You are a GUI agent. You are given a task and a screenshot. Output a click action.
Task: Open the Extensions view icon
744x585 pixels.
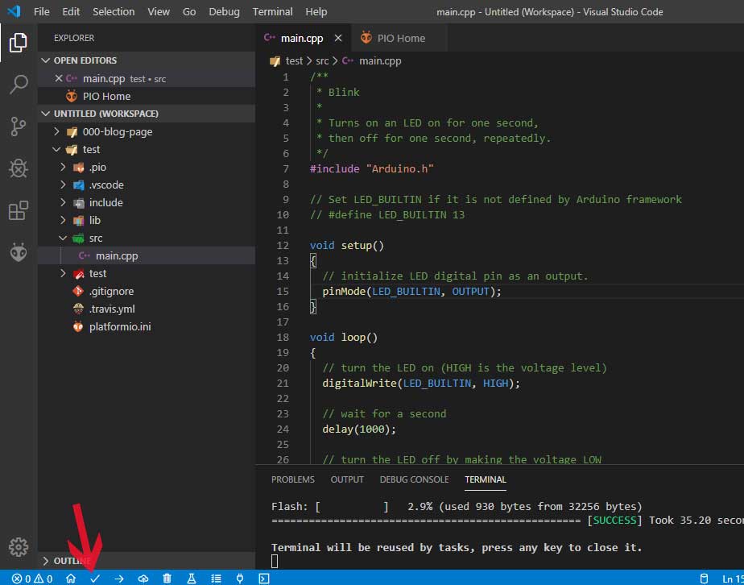18,210
